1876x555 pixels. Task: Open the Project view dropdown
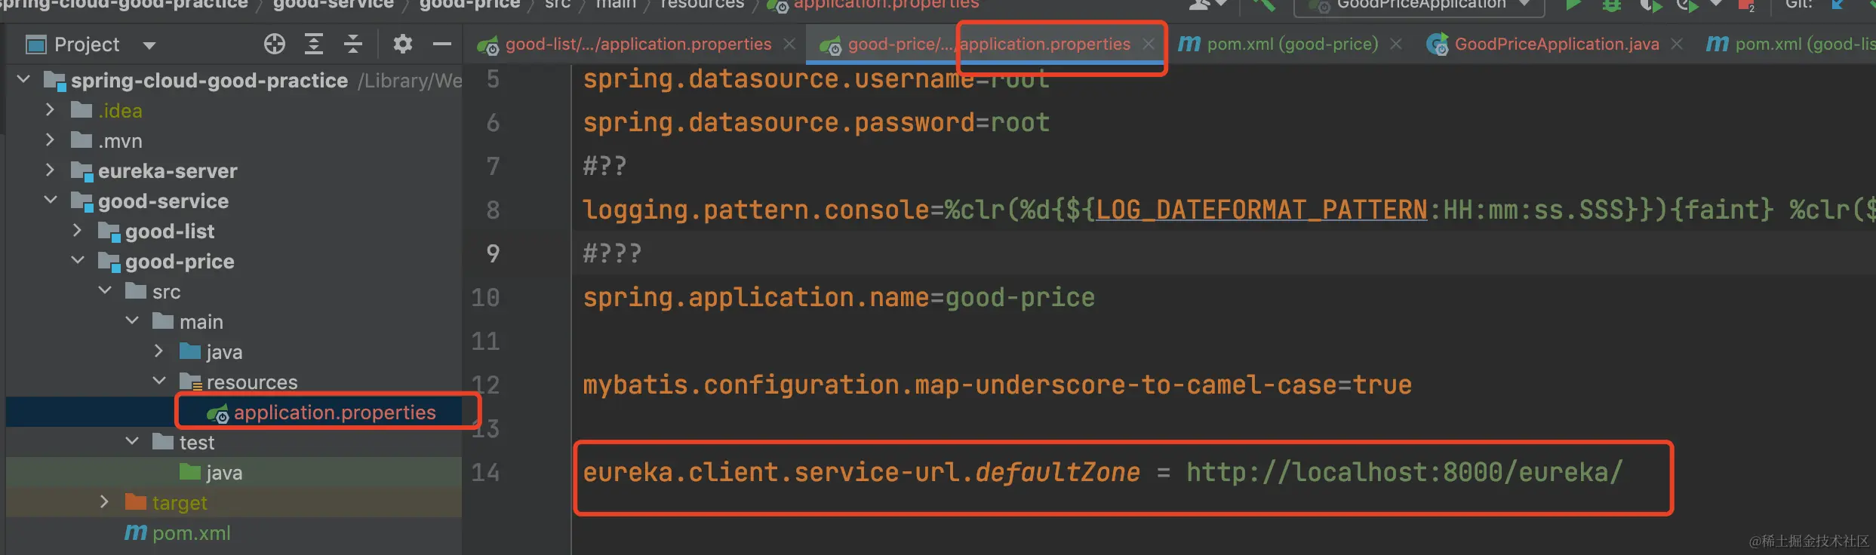(x=149, y=45)
